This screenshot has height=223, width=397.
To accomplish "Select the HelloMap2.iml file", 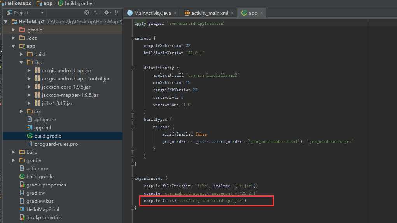I will point(42,209).
